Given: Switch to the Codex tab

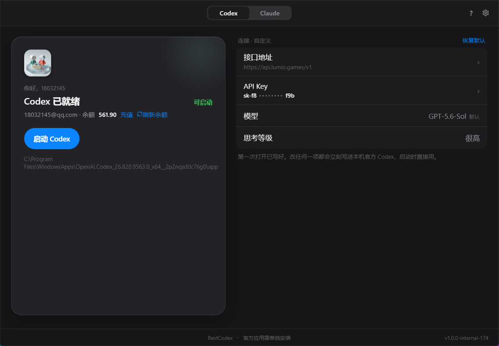Looking at the screenshot, I should pyautogui.click(x=228, y=13).
